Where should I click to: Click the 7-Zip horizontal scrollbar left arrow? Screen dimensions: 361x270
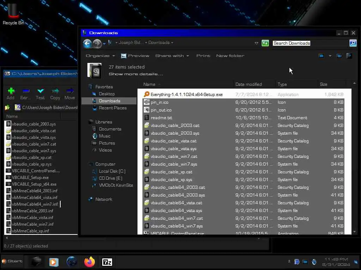click(x=7, y=238)
